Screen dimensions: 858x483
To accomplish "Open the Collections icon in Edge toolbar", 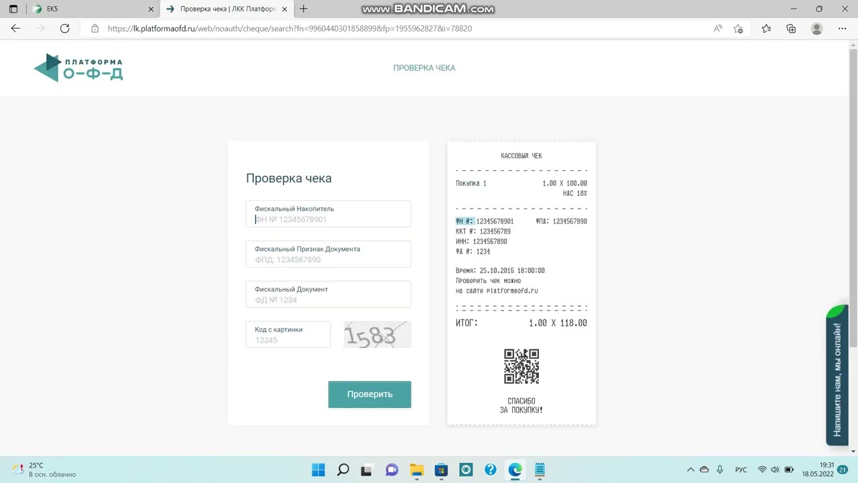I will coord(792,29).
